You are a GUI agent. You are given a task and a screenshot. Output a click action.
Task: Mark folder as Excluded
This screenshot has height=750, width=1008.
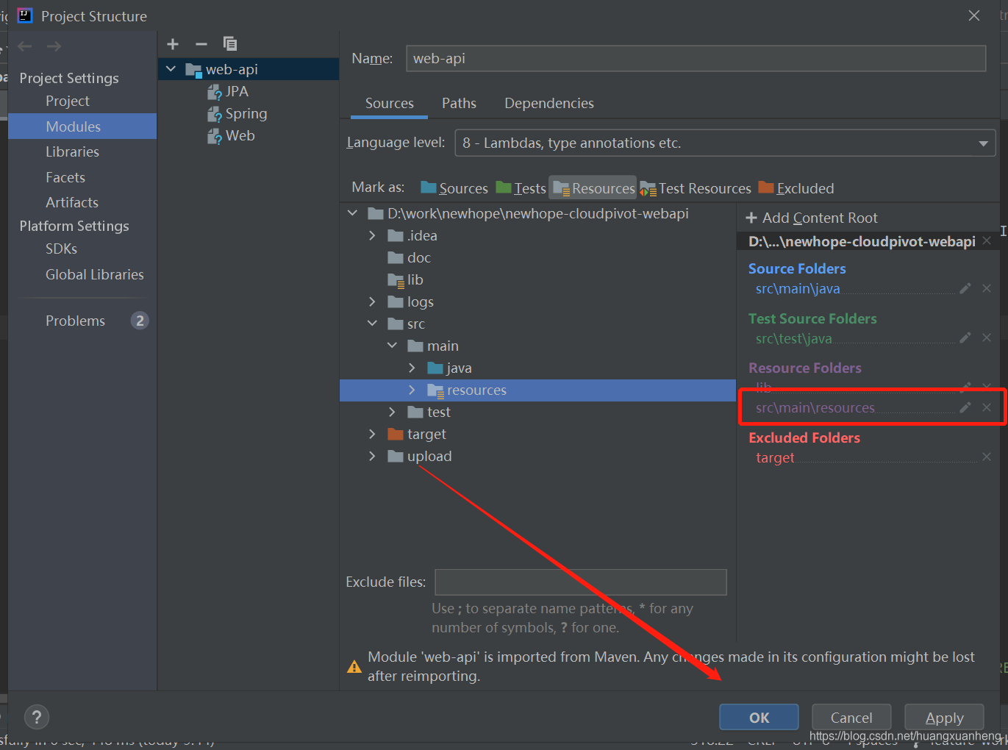pyautogui.click(x=796, y=188)
